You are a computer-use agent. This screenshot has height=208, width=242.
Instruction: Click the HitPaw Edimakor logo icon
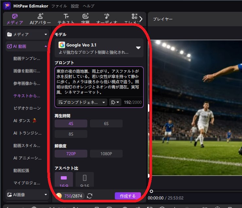point(7,6)
